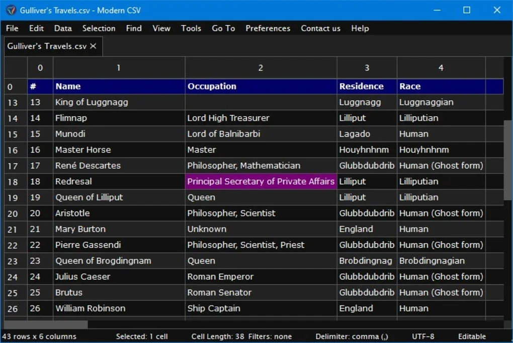Viewport: 513px width, 343px height.
Task: Open Preferences from the menu bar
Action: pyautogui.click(x=268, y=28)
